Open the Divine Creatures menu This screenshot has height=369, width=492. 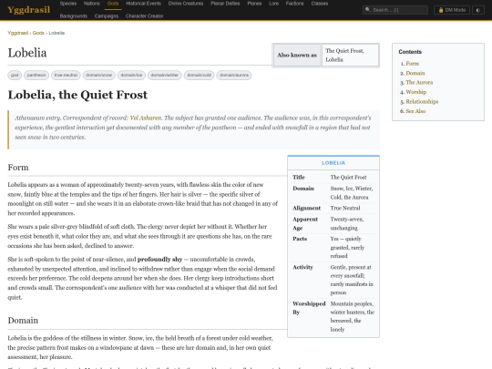click(186, 4)
